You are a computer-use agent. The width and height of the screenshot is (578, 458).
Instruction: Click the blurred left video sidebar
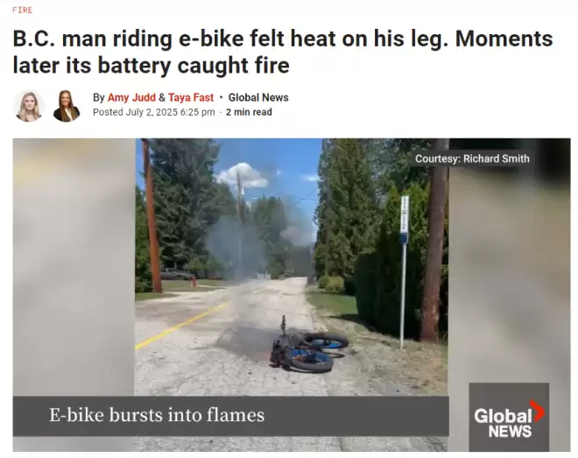click(x=74, y=267)
